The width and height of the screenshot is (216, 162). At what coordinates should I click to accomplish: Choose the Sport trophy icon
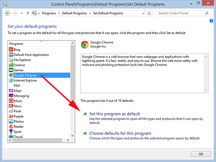pos(11,131)
